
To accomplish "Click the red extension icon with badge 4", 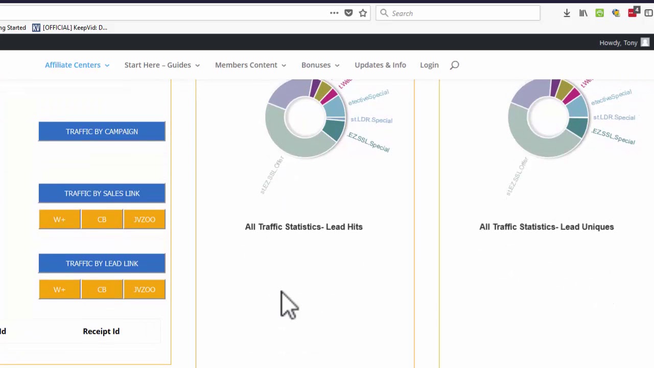I will click(x=633, y=13).
